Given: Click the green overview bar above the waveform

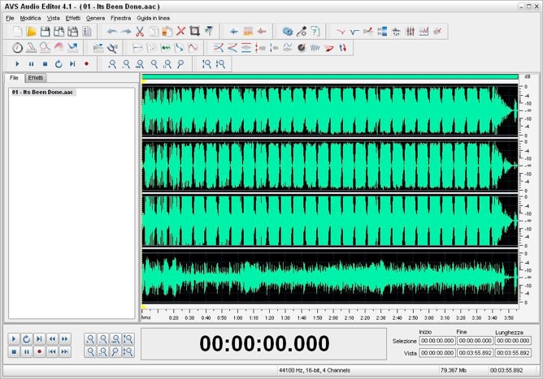Looking at the screenshot, I should tap(330, 77).
